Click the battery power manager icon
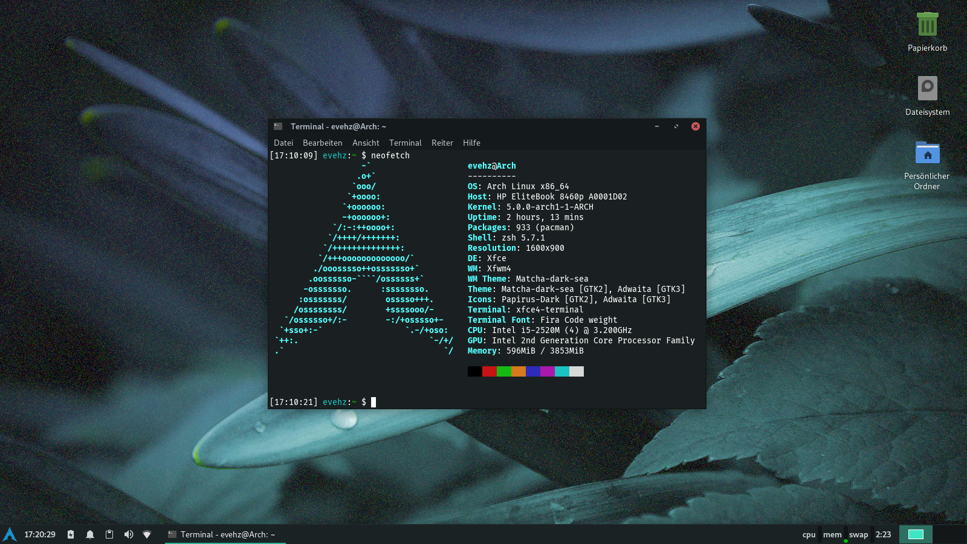This screenshot has width=967, height=544. point(71,534)
